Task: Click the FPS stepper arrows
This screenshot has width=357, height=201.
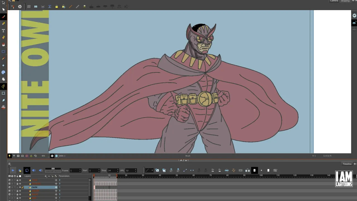Action: tap(136, 170)
